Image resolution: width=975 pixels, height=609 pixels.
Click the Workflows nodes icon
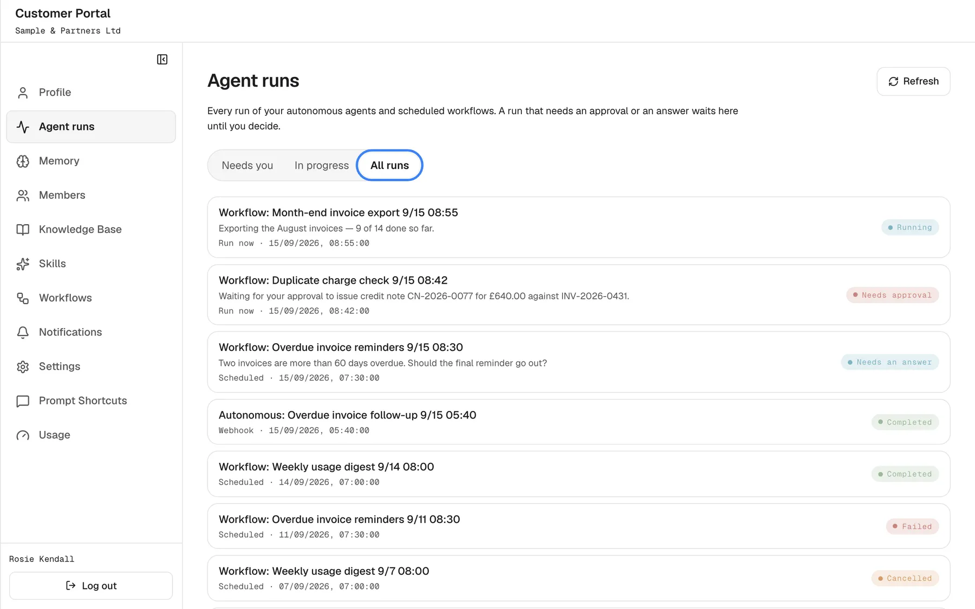point(23,298)
